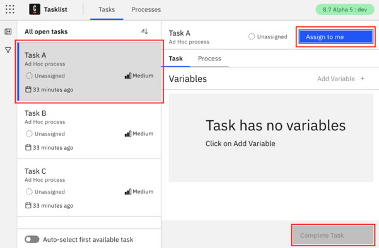Screen dimensions: 379x248
Task: Click Task B's calendar date icon
Action: (x=28, y=147)
